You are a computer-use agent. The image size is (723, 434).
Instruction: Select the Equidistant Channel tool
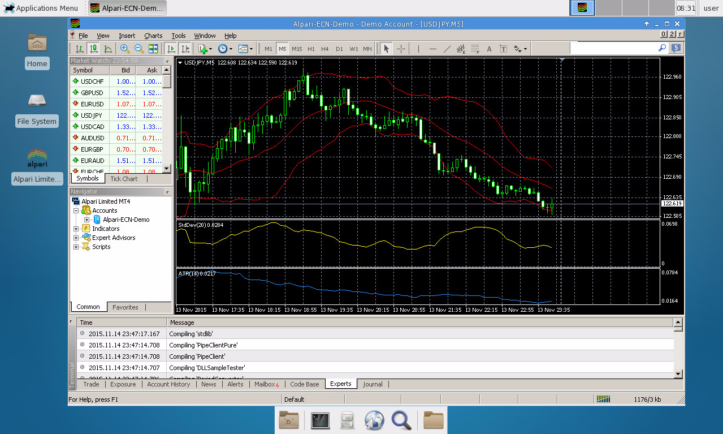(461, 49)
